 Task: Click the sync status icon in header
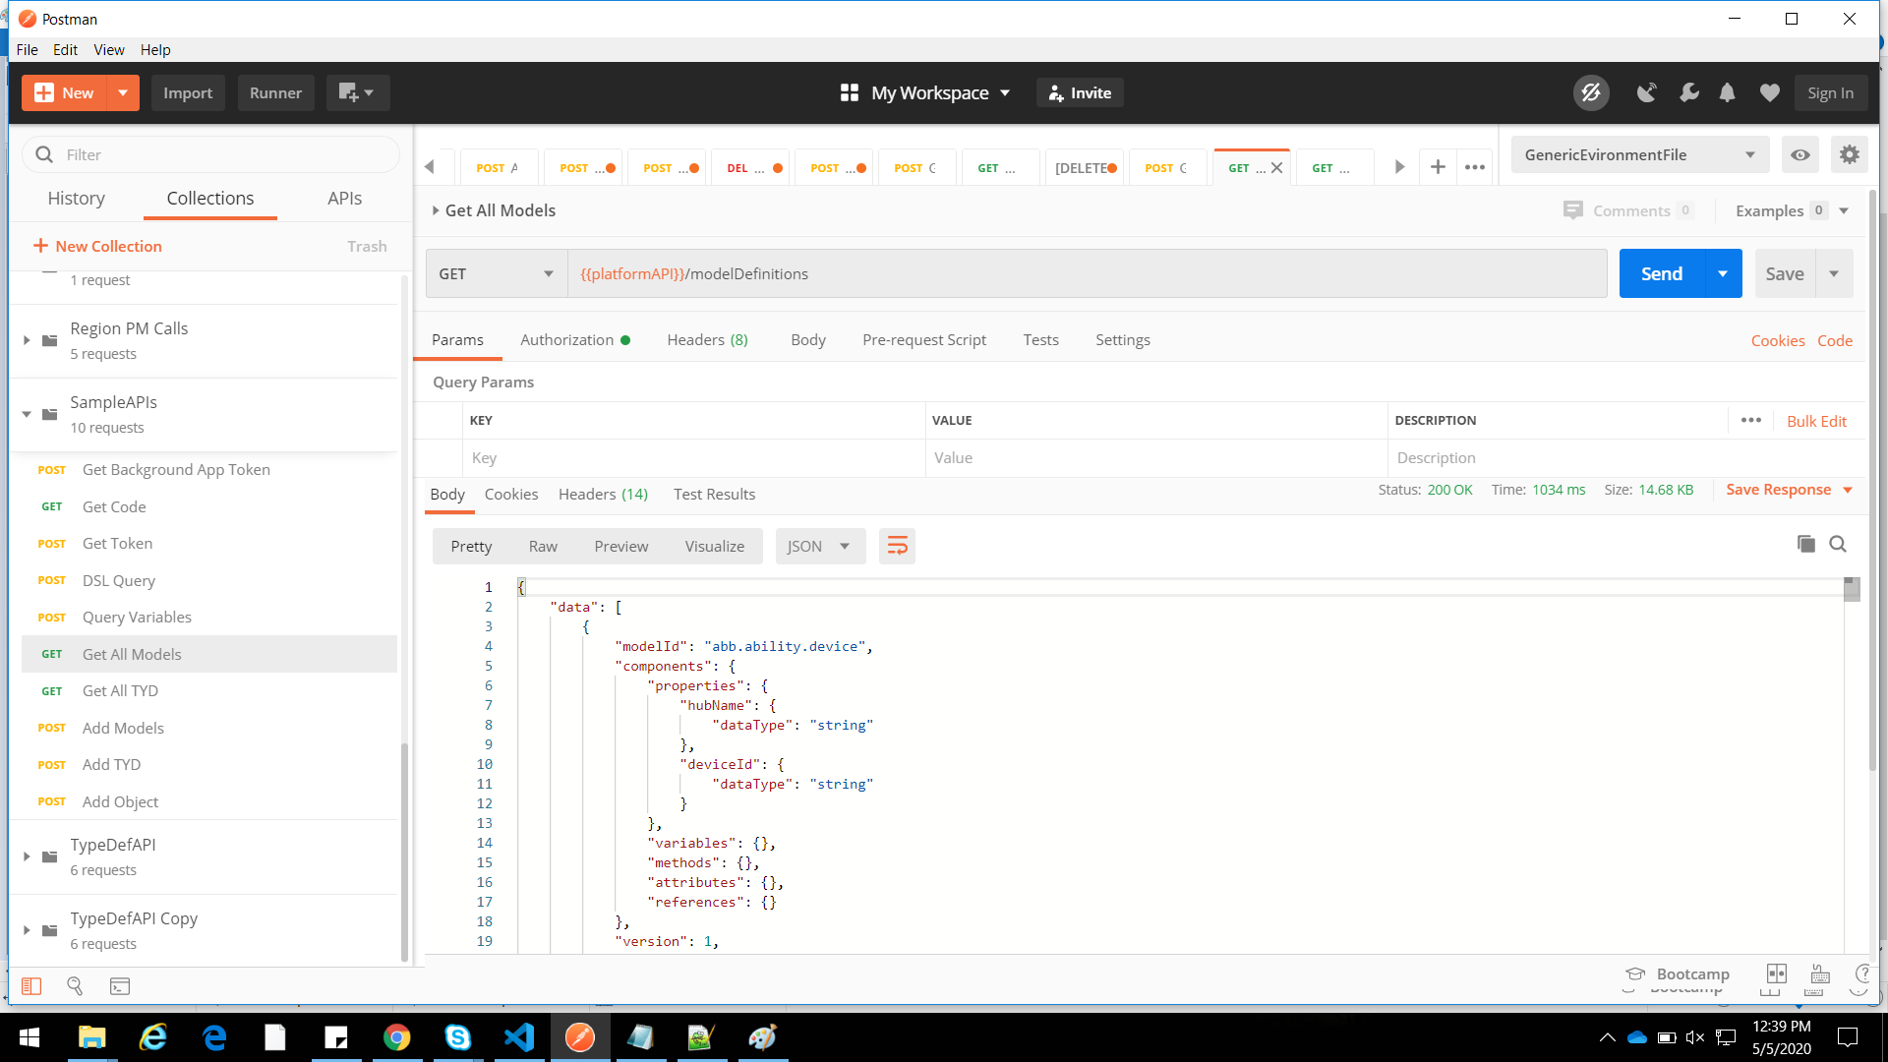pyautogui.click(x=1590, y=93)
